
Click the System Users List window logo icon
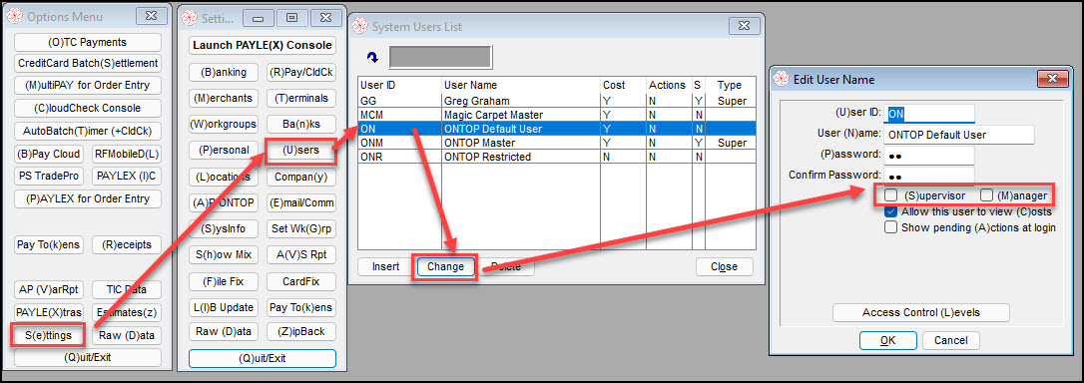[360, 27]
